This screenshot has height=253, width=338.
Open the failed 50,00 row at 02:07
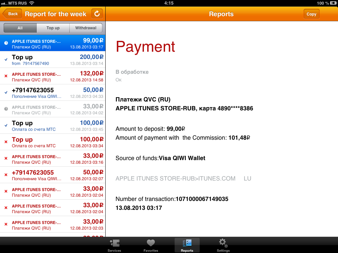coord(52,175)
